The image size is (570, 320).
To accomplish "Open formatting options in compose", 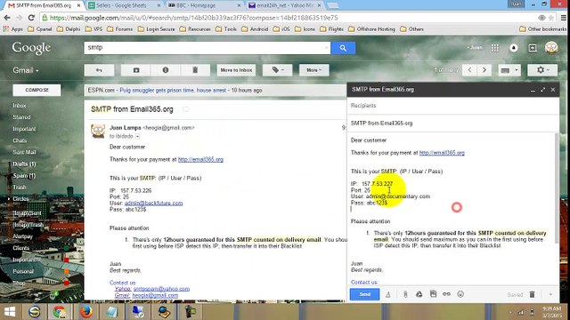I will tap(388, 294).
